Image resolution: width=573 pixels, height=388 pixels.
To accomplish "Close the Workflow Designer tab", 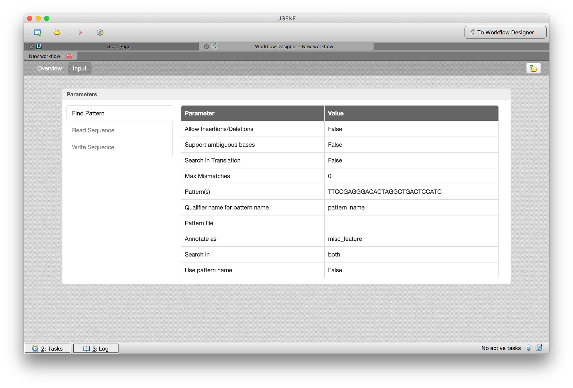I will (x=206, y=46).
